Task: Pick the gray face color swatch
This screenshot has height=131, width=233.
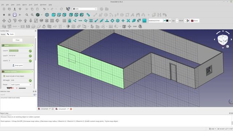Action: pos(170,21)
